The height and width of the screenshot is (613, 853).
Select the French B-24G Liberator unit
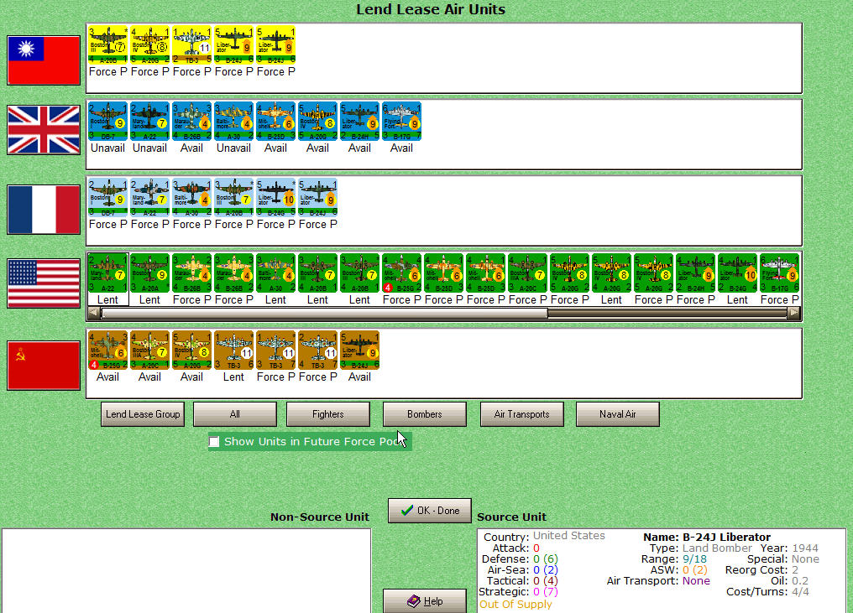coord(275,198)
